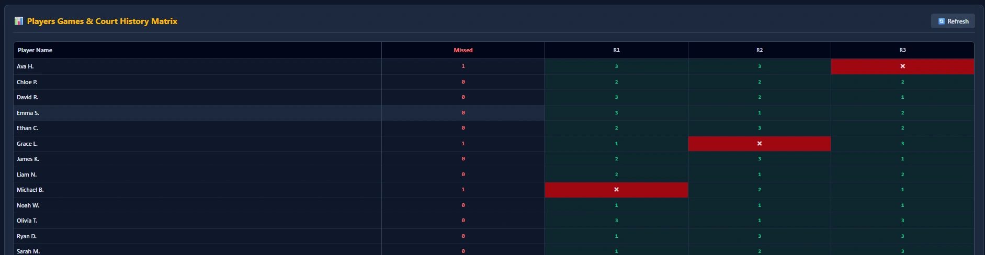Click Emma S.'s Missed value

pos(463,113)
